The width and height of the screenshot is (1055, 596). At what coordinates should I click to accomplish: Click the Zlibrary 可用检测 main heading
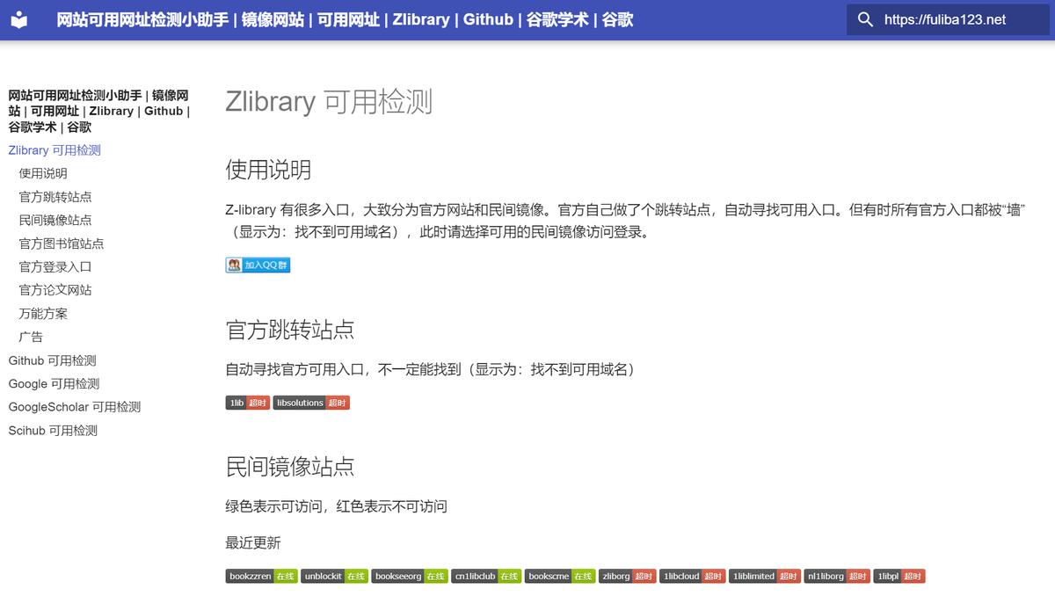[x=329, y=101]
